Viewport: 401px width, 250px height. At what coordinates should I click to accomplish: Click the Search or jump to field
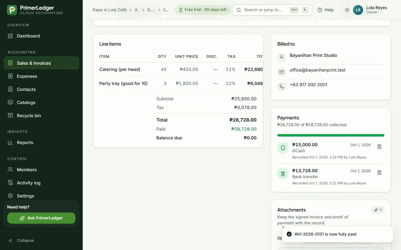click(272, 10)
